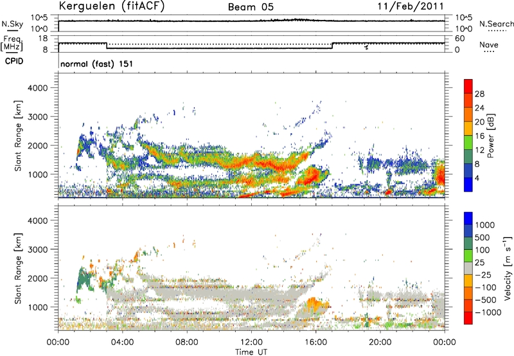
Task: Click the red top of power colorbar
Action: [468, 86]
